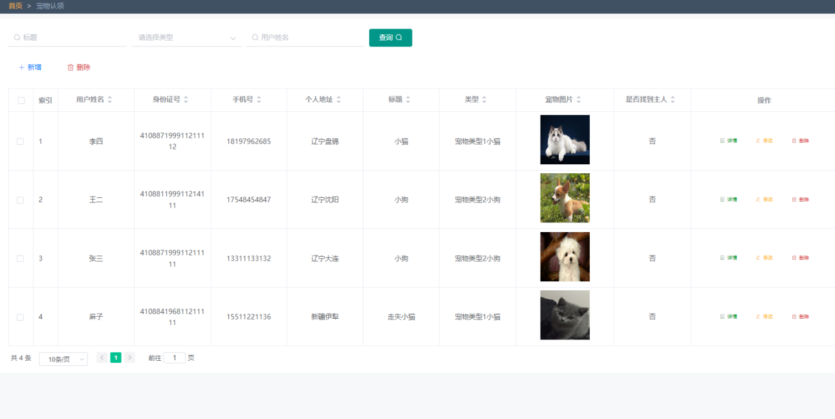Click 修改 for the 李四 row
Viewport: 835px width, 419px height.
764,140
